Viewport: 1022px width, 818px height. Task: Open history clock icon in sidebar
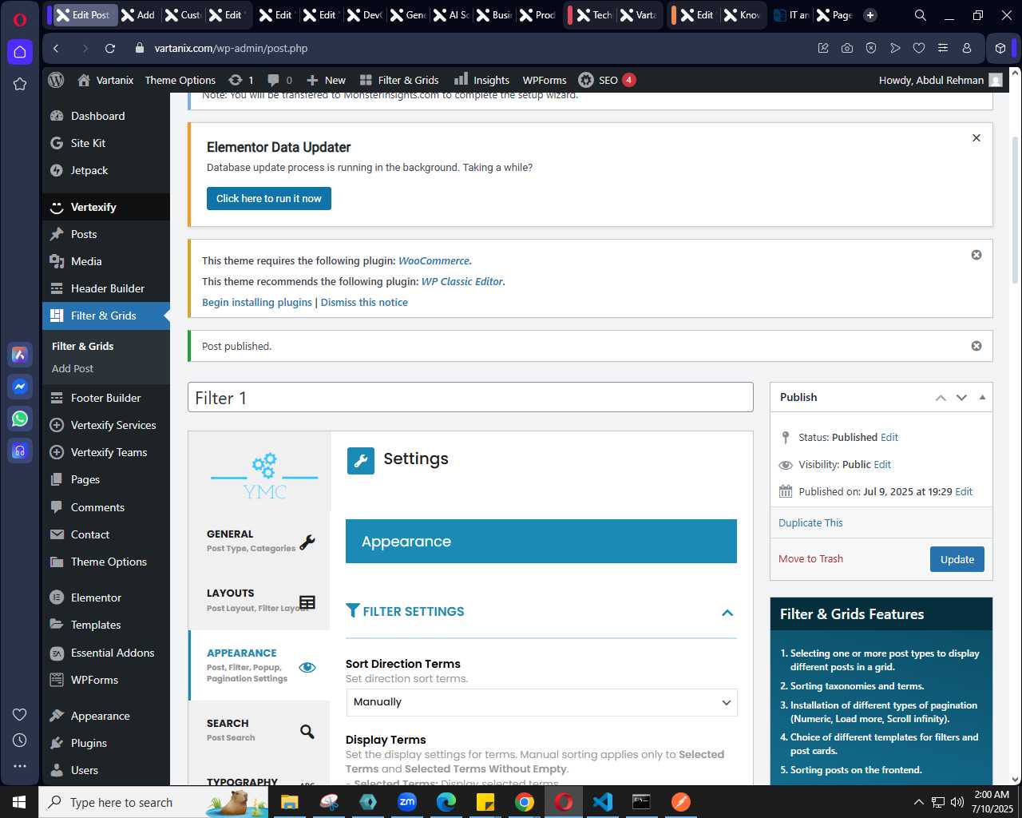click(x=20, y=741)
